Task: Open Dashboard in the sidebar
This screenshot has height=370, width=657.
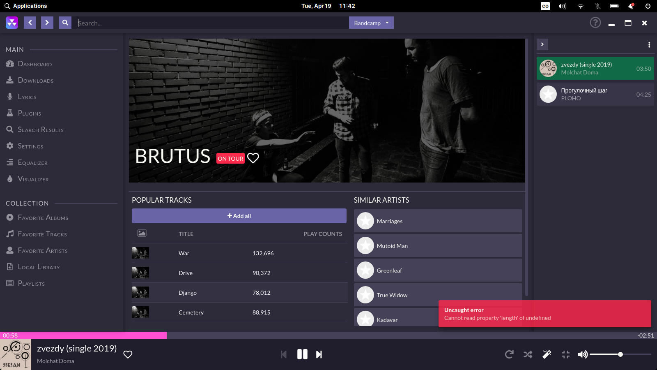Action: (x=29, y=64)
